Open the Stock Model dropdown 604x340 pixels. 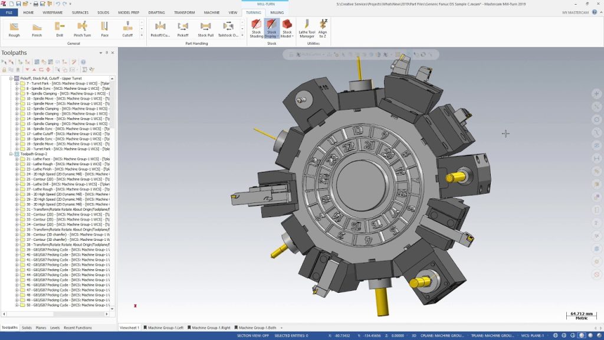click(287, 29)
